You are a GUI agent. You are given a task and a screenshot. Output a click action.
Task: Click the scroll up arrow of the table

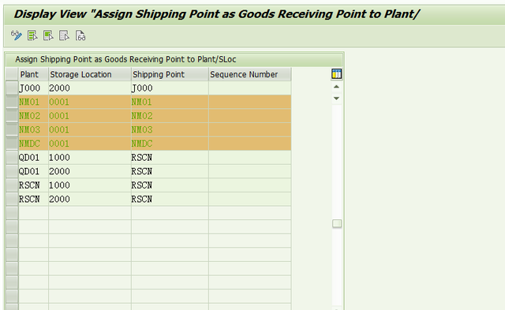[337, 87]
